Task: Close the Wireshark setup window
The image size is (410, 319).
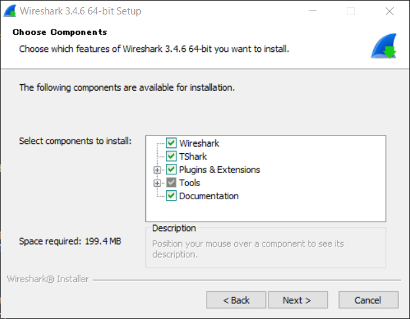Action: pos(390,11)
